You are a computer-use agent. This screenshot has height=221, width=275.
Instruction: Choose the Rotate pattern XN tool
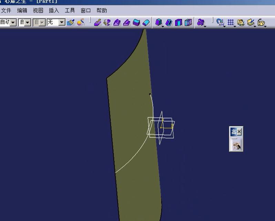click(220, 22)
